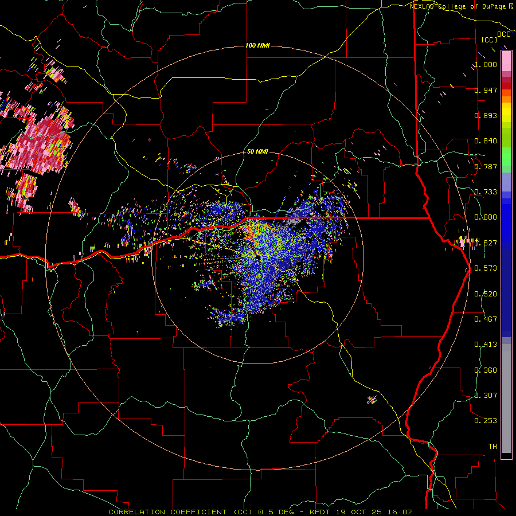Select the 0.520 legend value
Screen dimensions: 516x516
tap(486, 294)
